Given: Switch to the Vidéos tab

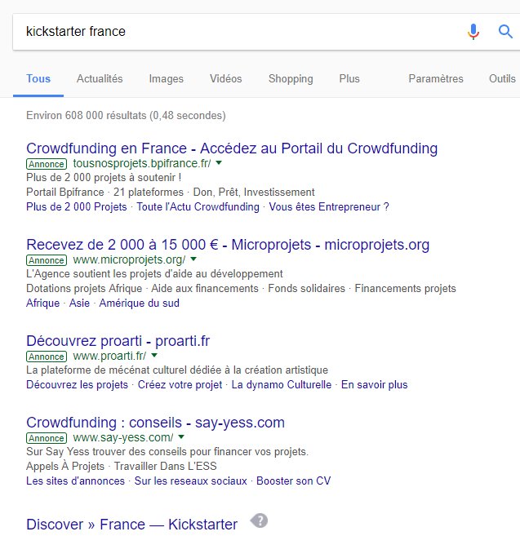Looking at the screenshot, I should 226,78.
